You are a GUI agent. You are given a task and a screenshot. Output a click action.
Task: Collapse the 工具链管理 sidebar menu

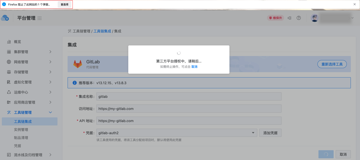30,112
